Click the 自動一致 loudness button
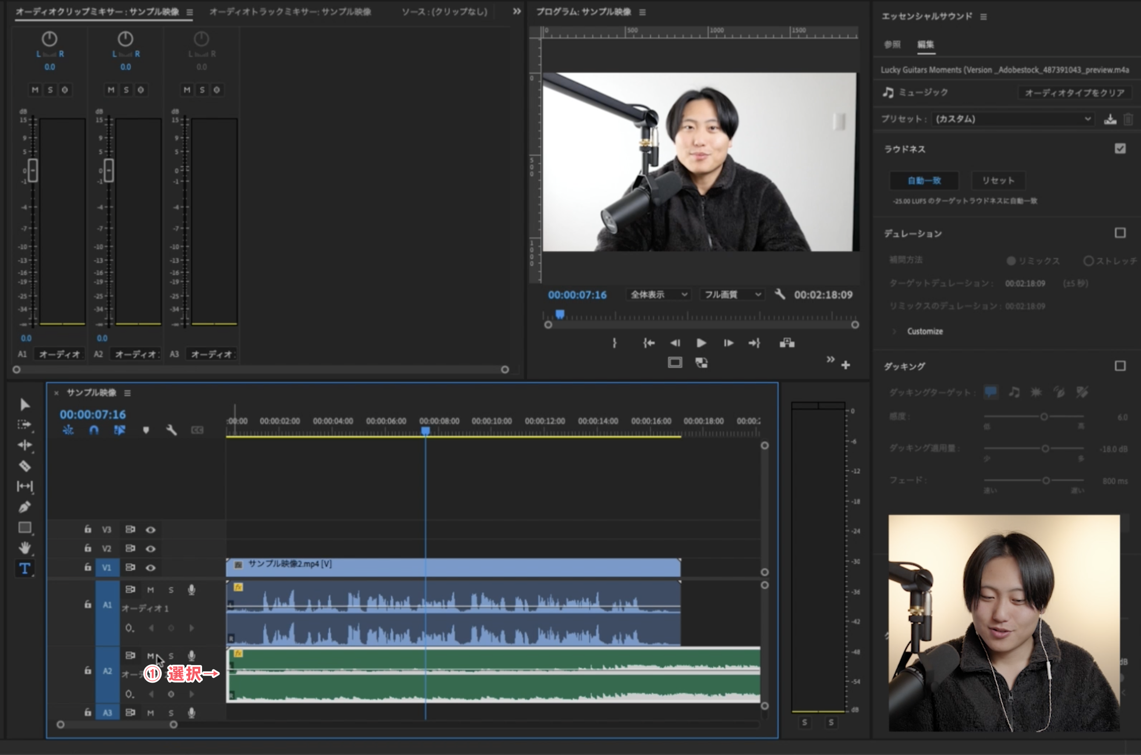The height and width of the screenshot is (755, 1141). click(x=924, y=181)
